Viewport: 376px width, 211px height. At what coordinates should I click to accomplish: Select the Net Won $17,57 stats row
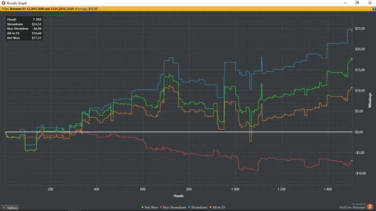(x=24, y=38)
